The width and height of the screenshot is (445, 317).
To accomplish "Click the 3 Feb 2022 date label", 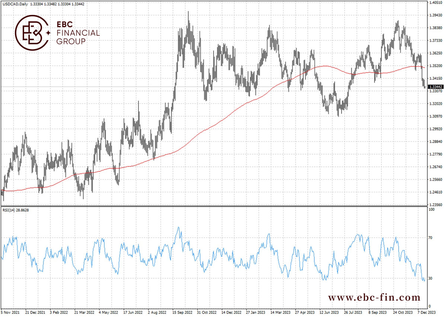I will pyautogui.click(x=59, y=312).
